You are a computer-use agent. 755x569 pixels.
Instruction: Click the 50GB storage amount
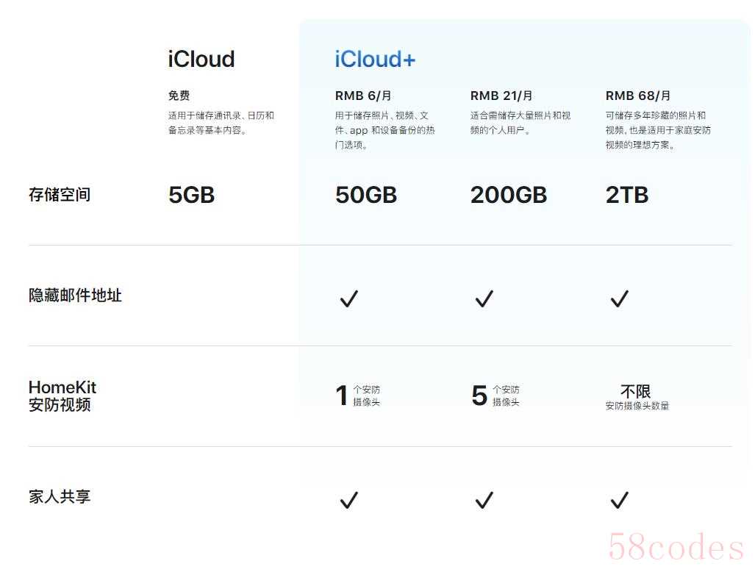(x=366, y=195)
